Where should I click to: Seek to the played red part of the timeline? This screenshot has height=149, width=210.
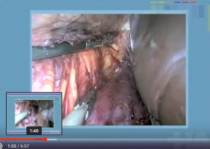coord(21,140)
